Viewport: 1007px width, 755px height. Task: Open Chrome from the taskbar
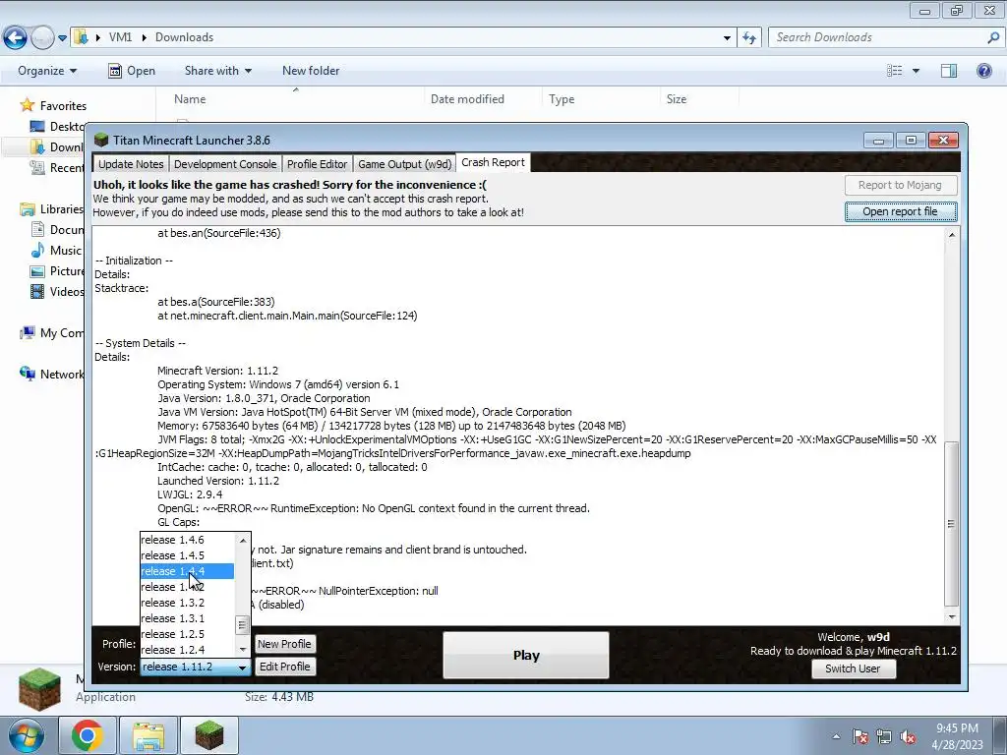click(x=88, y=735)
